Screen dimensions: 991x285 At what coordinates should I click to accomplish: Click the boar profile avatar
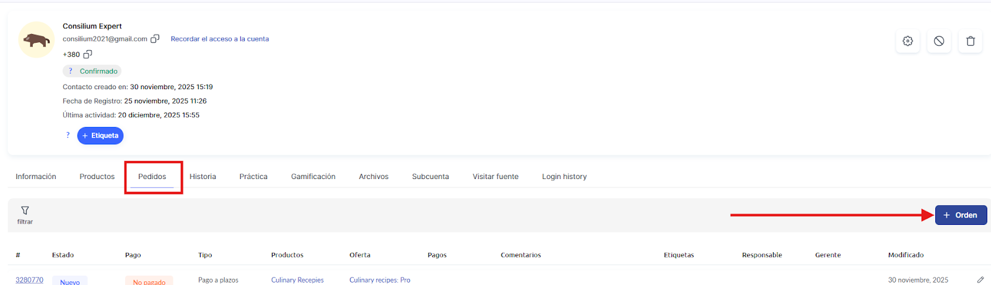coord(37,40)
